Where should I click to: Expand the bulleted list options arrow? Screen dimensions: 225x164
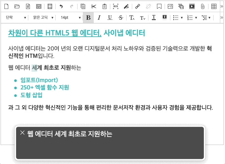(181, 18)
